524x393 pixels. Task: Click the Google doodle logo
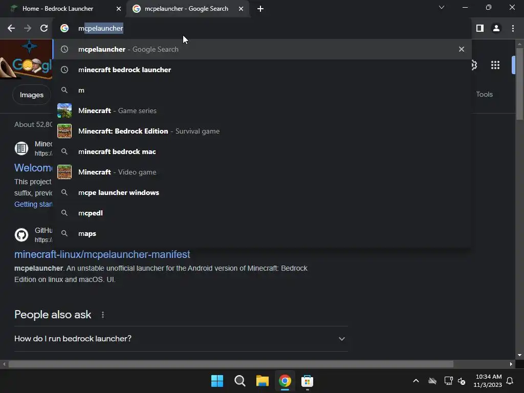tap(26, 60)
